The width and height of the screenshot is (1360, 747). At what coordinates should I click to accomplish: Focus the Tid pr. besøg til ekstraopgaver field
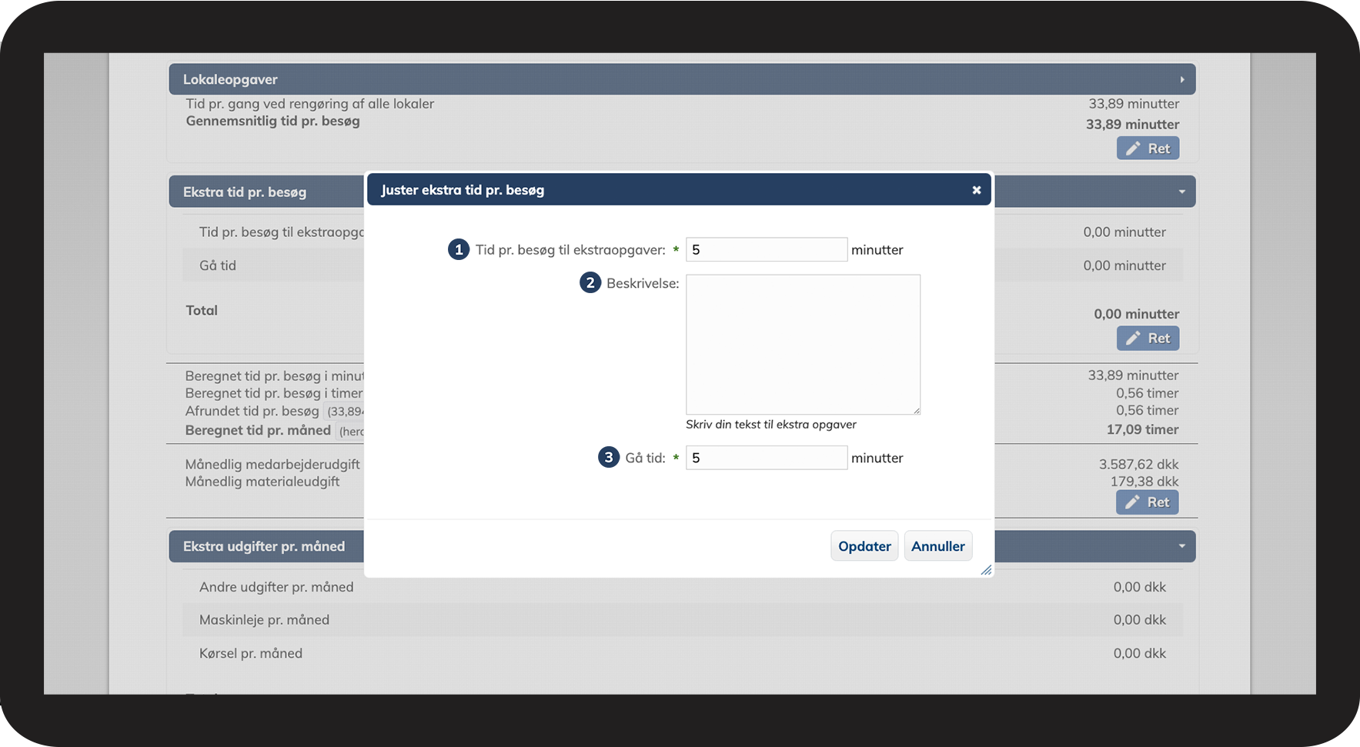[766, 250]
